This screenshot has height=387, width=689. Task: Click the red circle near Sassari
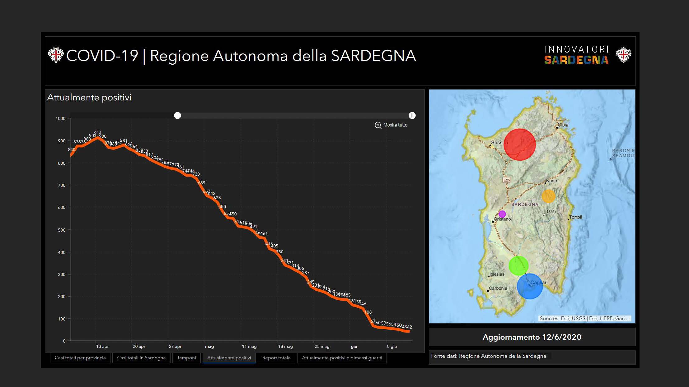click(519, 145)
